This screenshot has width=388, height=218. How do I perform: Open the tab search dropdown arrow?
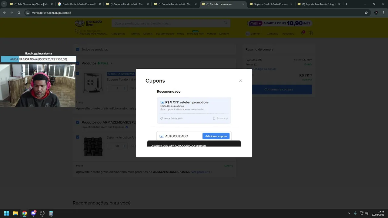click(4, 4)
